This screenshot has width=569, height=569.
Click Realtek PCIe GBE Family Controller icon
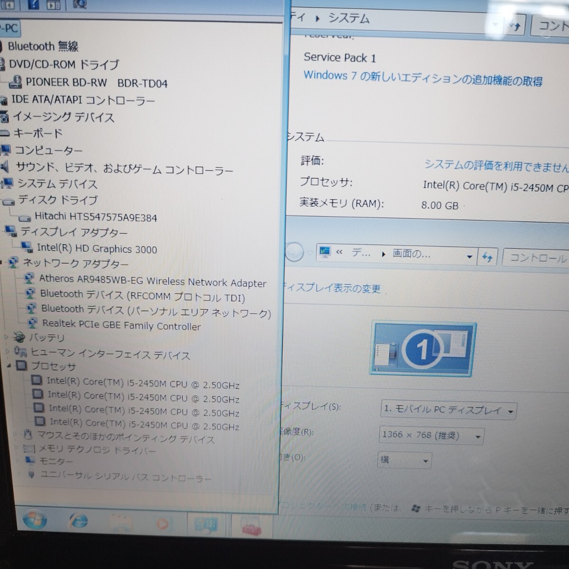[x=33, y=323]
